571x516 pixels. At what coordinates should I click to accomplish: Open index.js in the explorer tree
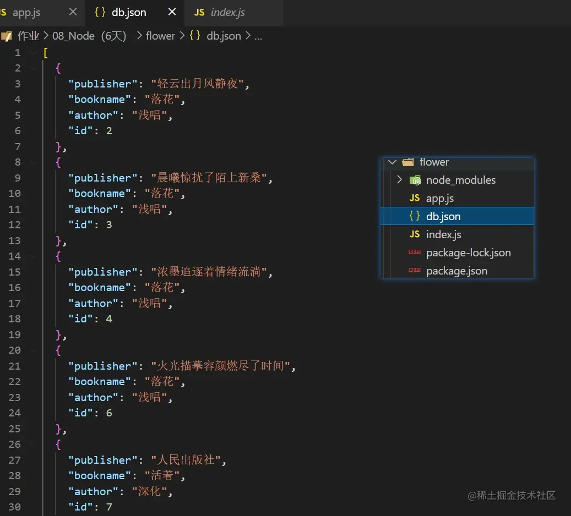pyautogui.click(x=444, y=234)
